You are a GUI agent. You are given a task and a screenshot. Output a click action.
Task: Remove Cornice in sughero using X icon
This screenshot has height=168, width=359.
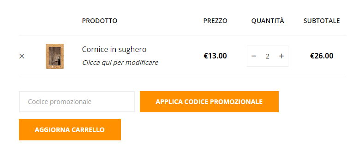(22, 56)
